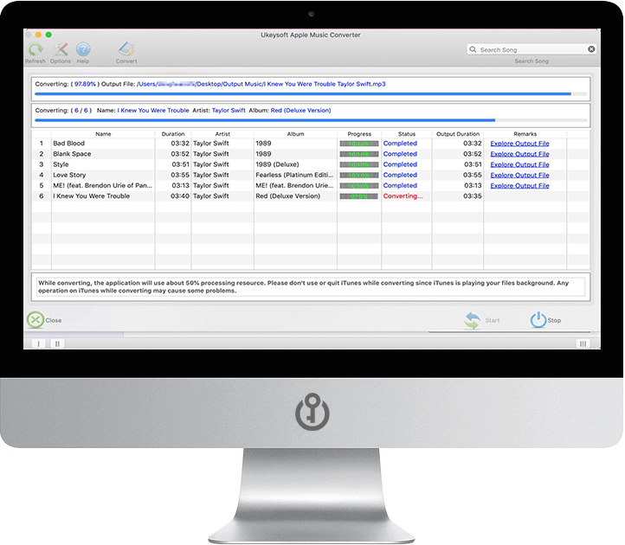
Task: Open the Options tools icon
Action: 61,49
